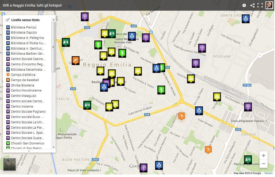Image resolution: width=275 pixels, height=177 pixels.
Task: Click antenna marker below the Reggiane label
Action: coord(196,63)
